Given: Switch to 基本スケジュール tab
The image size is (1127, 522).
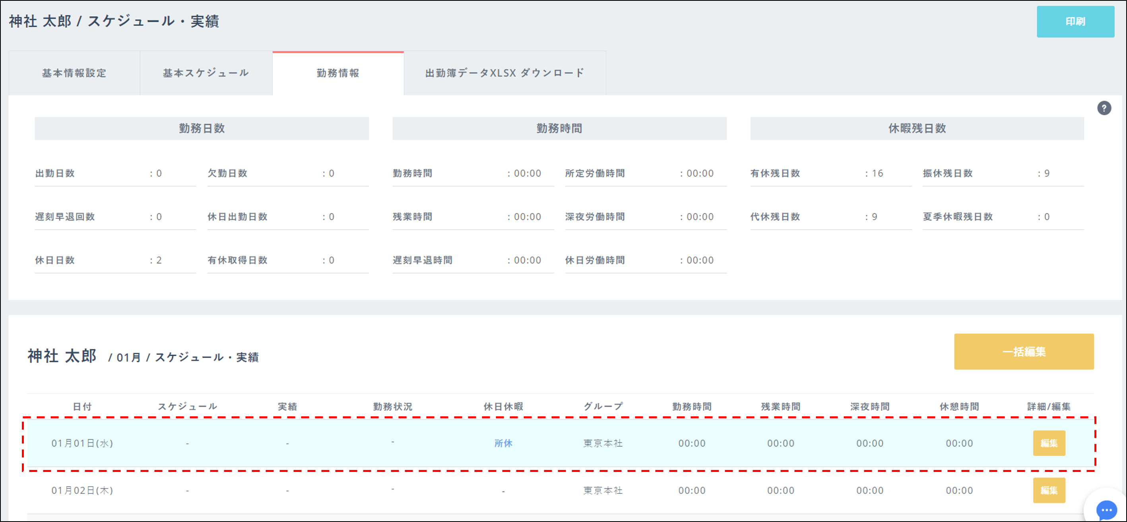Looking at the screenshot, I should tap(206, 73).
